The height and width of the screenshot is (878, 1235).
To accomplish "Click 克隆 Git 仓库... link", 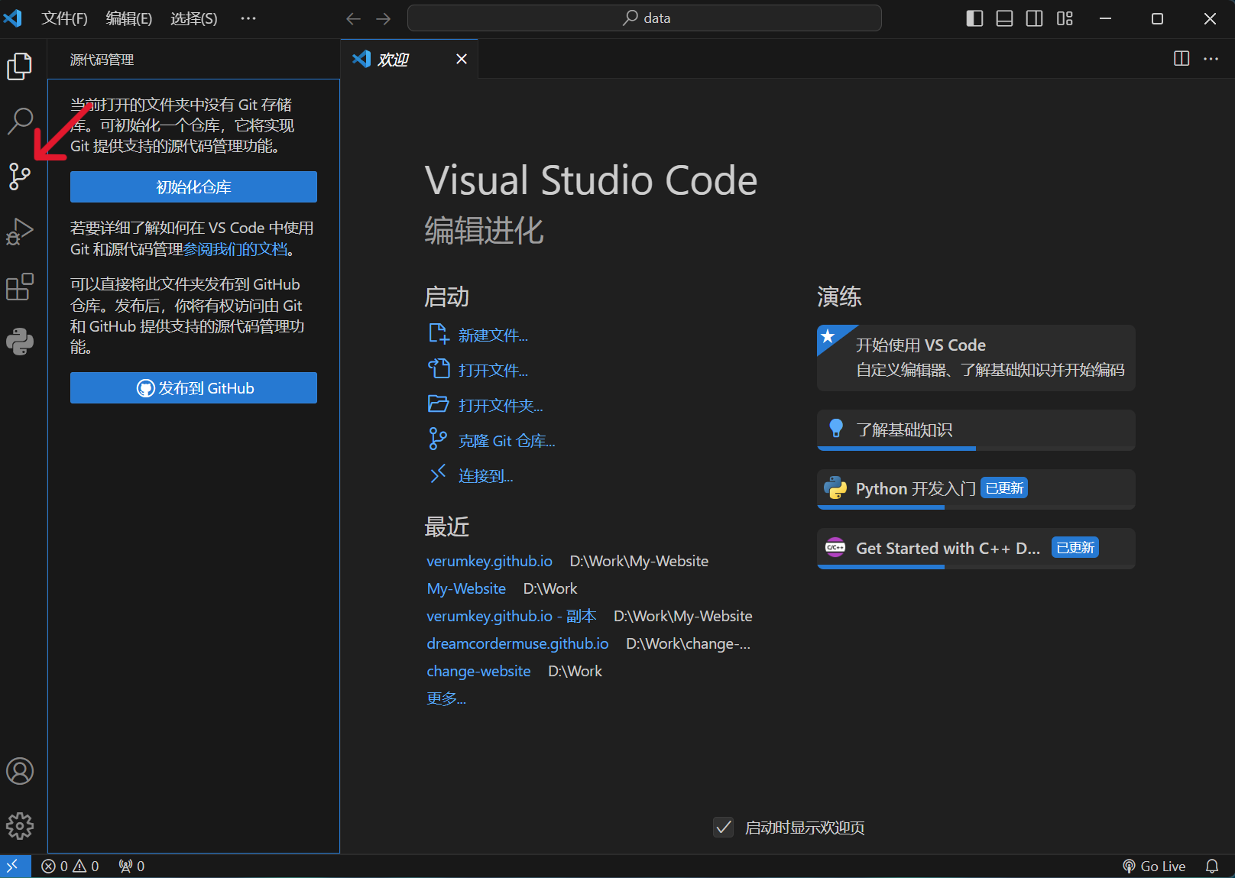I will [x=507, y=441].
